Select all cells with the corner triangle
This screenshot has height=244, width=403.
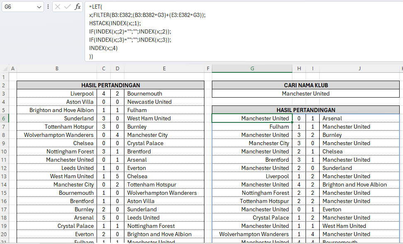pos(5,68)
